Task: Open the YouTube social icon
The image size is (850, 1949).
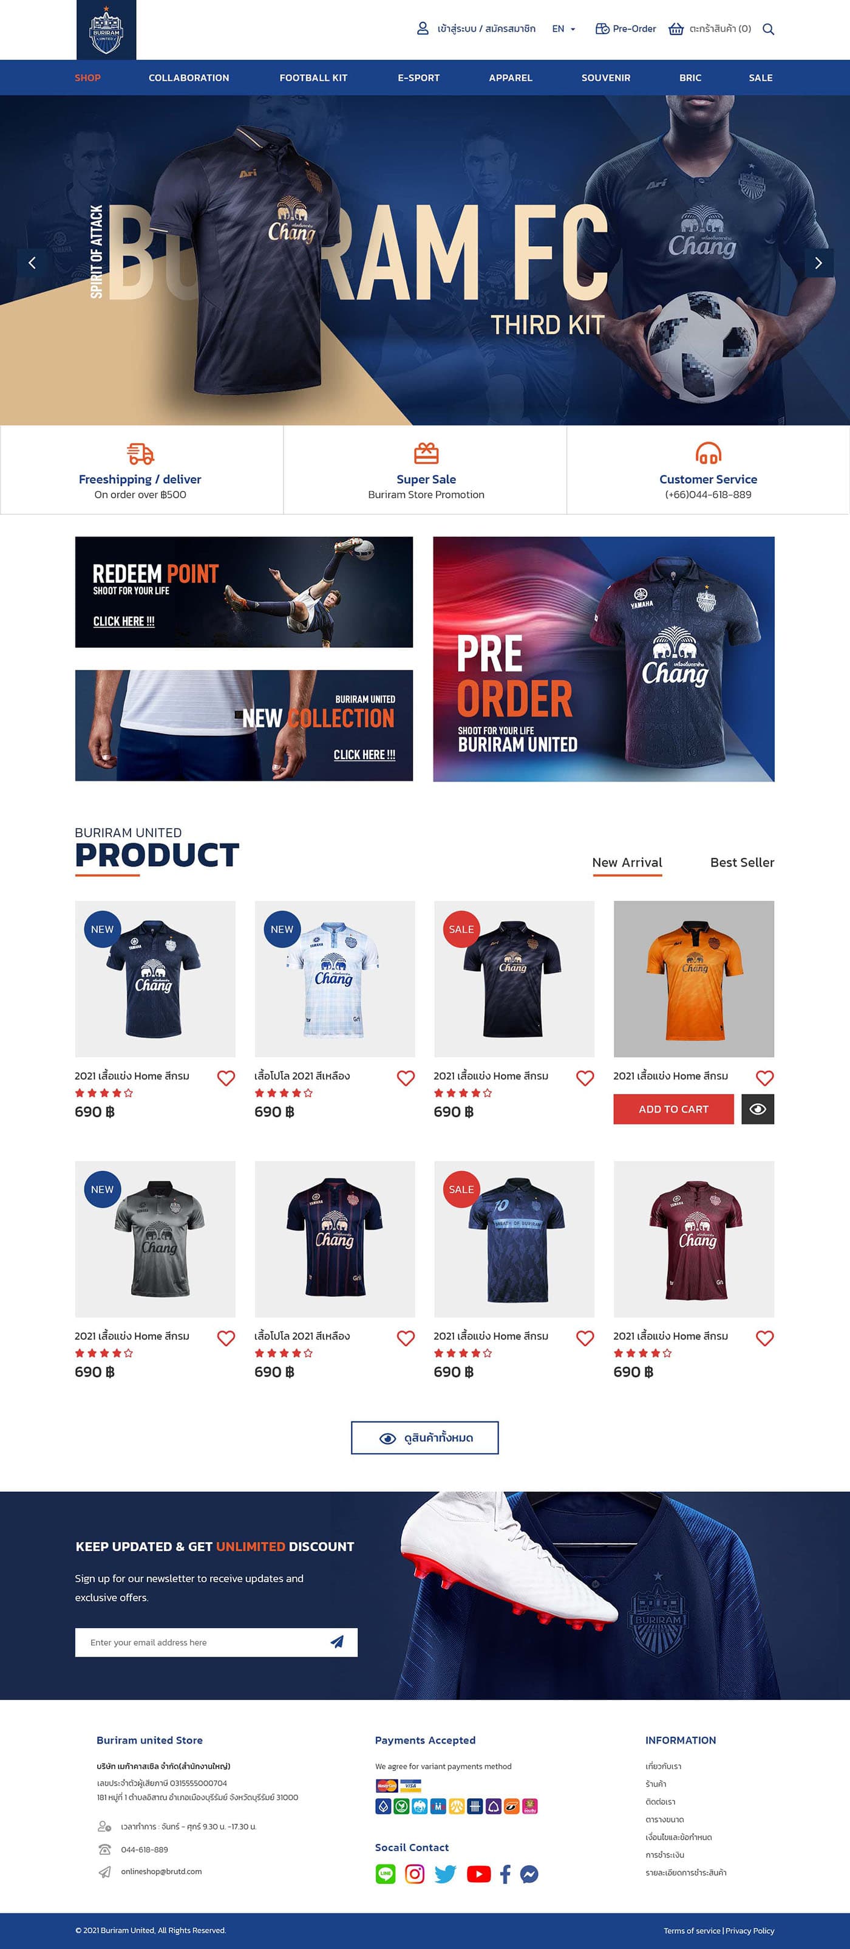Action: pos(478,1874)
